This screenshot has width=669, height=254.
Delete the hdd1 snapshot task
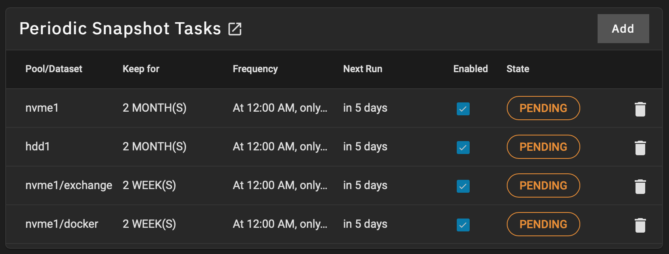[x=640, y=148]
